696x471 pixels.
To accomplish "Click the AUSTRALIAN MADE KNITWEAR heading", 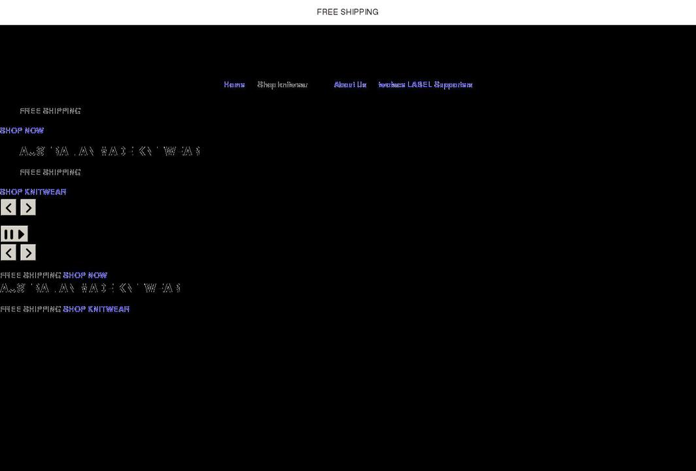I will 110,151.
